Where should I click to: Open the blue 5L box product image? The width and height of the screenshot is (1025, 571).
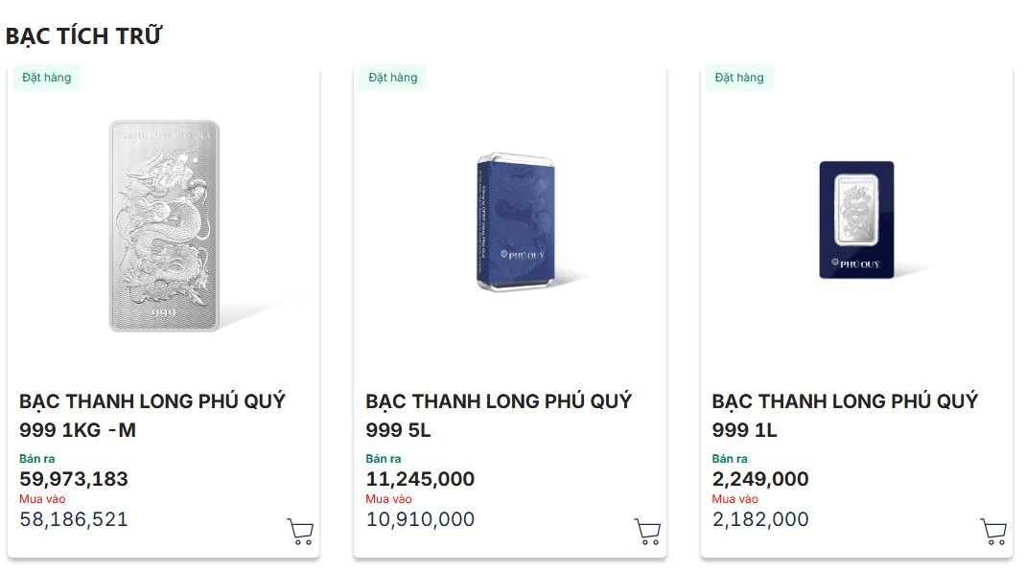517,221
